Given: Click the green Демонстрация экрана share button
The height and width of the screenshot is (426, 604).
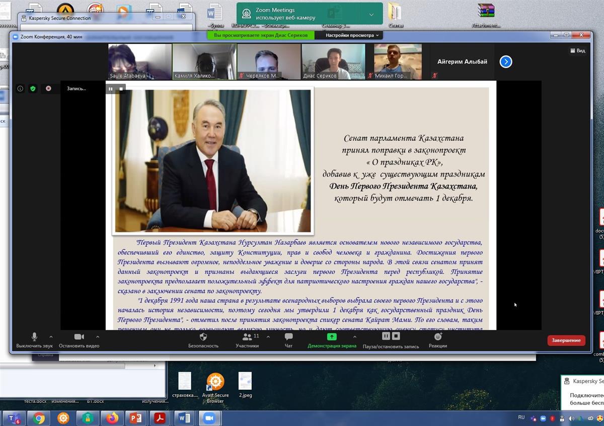Looking at the screenshot, I should click(x=332, y=337).
